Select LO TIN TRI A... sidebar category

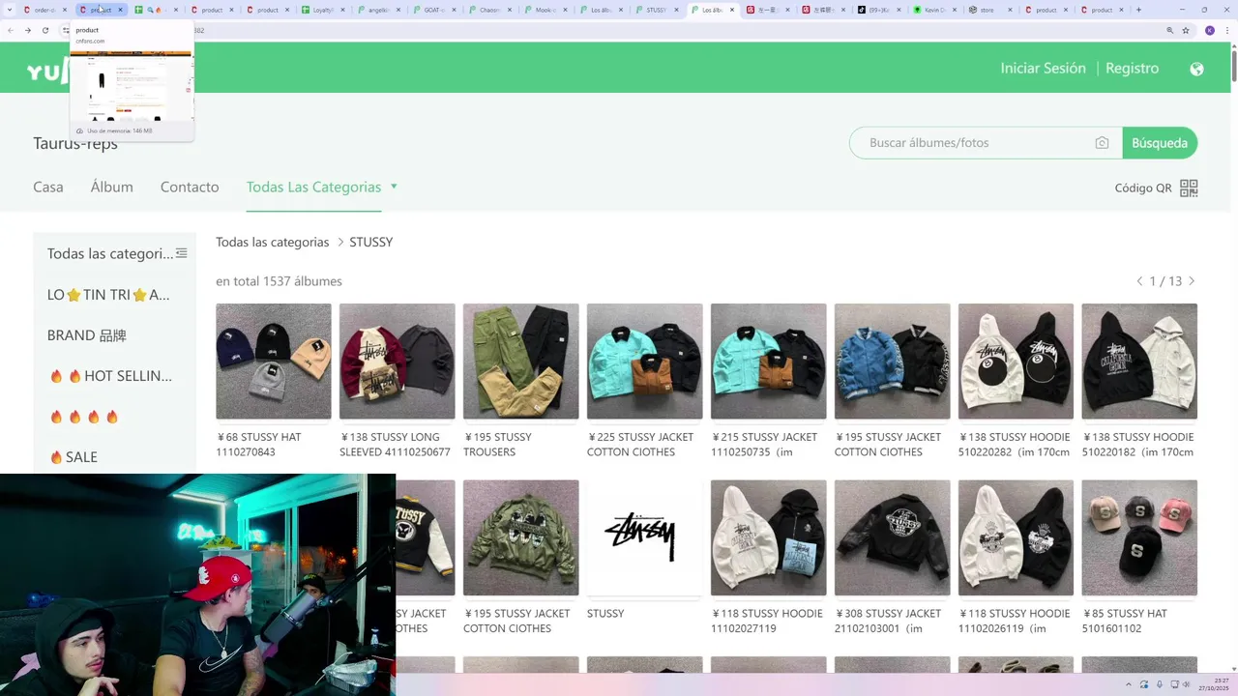click(x=108, y=295)
